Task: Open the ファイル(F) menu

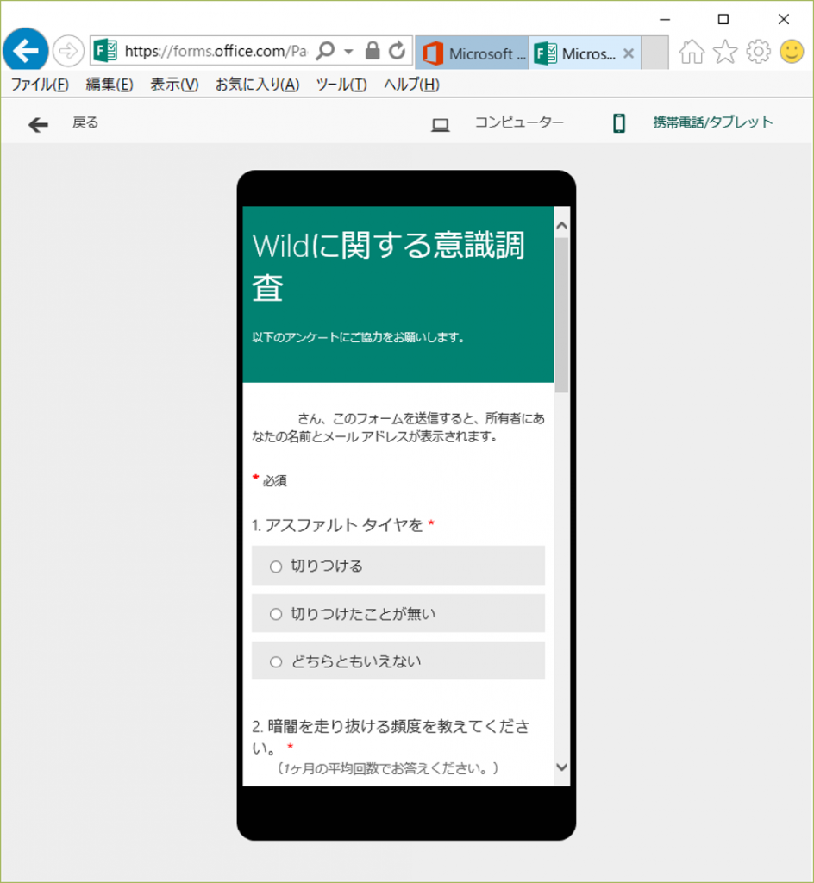Action: pyautogui.click(x=40, y=85)
